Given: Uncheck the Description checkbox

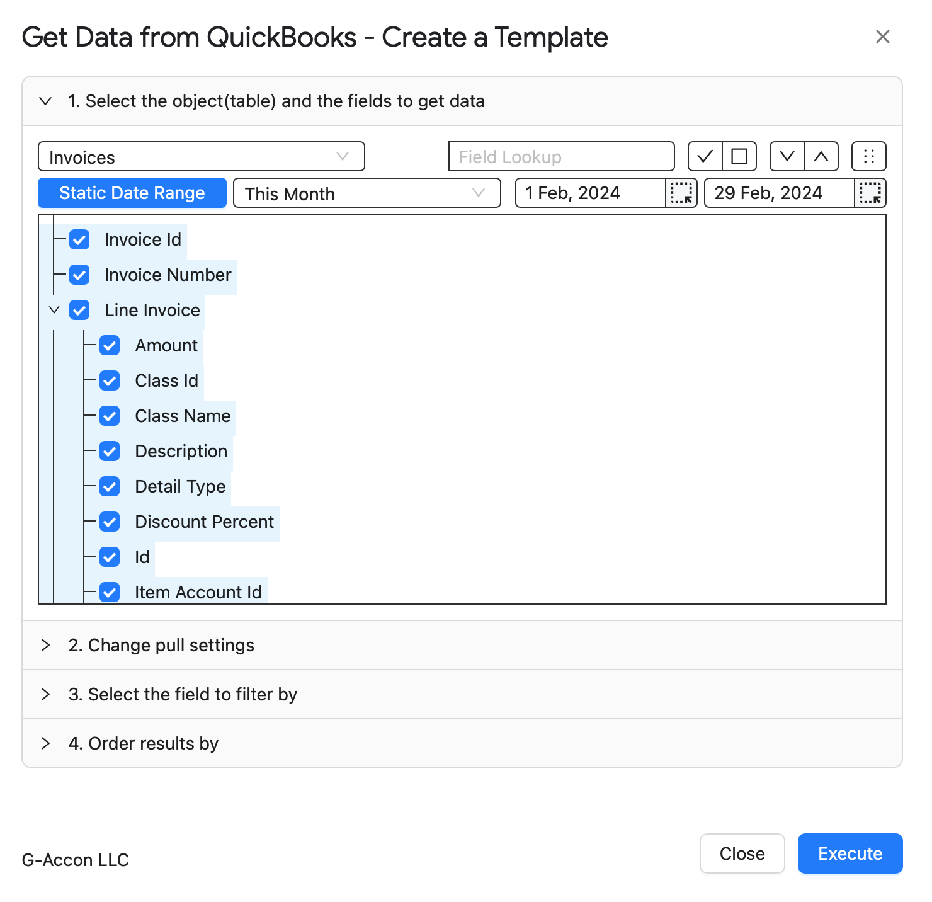Looking at the screenshot, I should (x=110, y=451).
